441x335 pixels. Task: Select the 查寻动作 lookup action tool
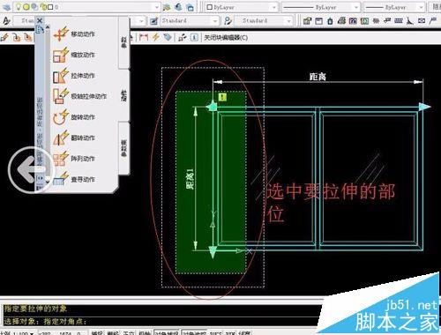click(74, 179)
